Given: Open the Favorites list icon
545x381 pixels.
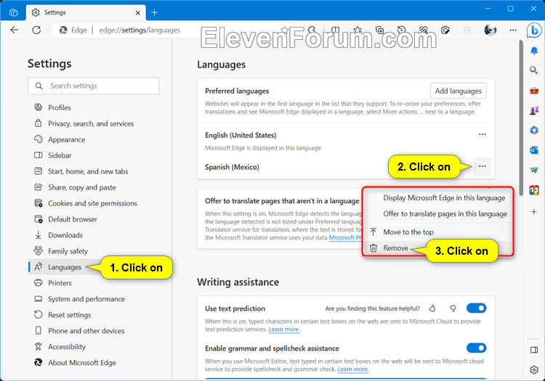Looking at the screenshot, I should pos(358,30).
